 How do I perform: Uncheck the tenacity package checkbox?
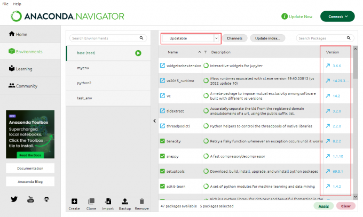[x=162, y=141]
